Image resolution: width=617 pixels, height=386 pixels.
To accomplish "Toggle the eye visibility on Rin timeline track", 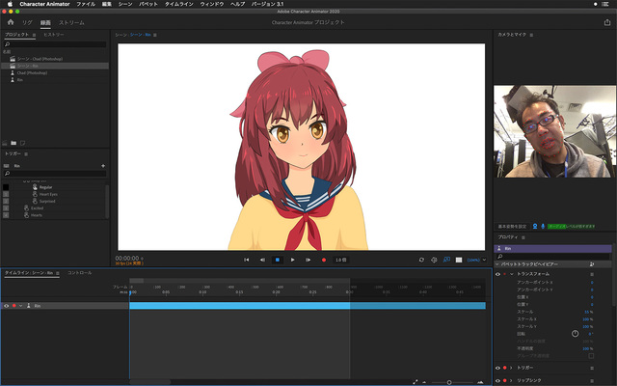I will tap(7, 305).
